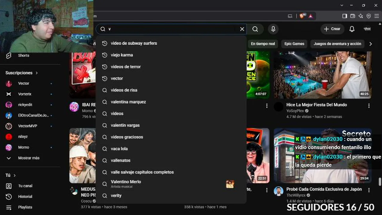Choose suggestion verity
The height and width of the screenshot is (215, 382).
pos(171,196)
